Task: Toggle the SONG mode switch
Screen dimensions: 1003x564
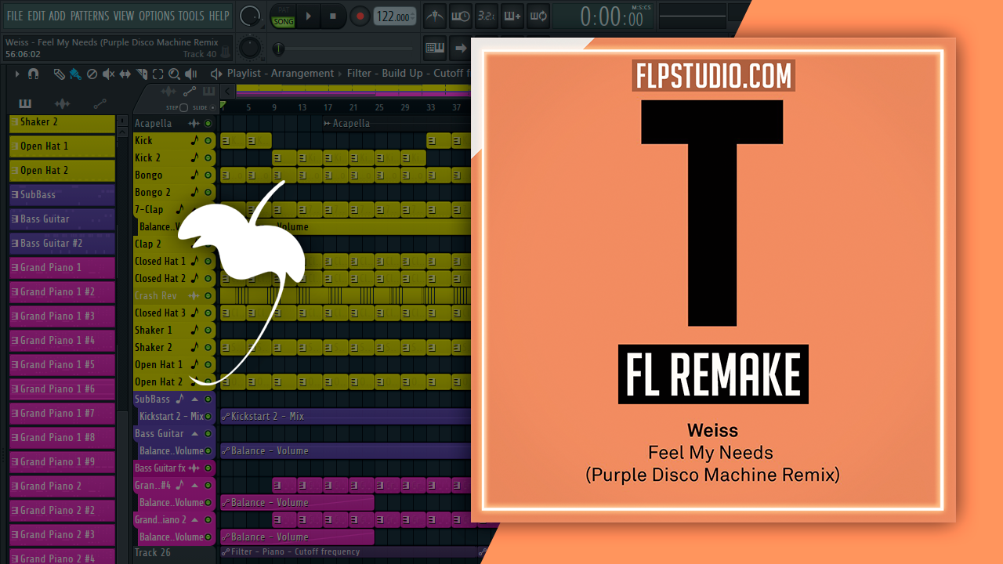Action: click(x=283, y=16)
